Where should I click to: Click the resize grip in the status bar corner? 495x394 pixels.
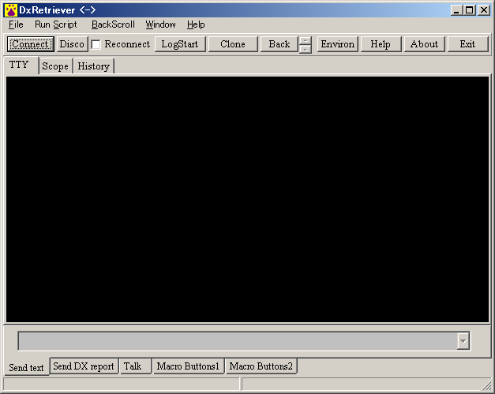487,386
